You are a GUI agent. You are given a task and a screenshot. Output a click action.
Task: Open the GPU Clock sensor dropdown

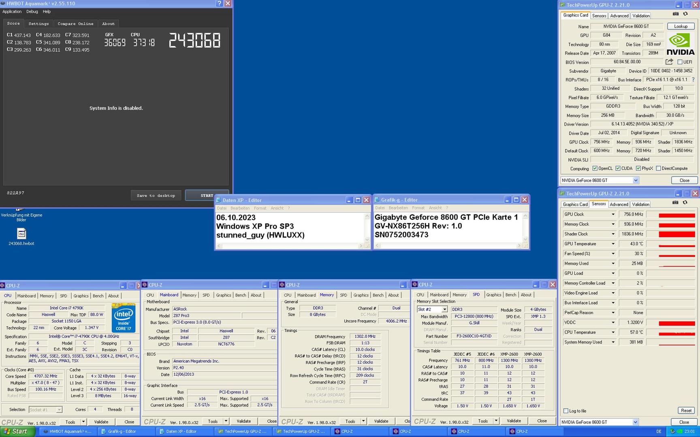(613, 214)
